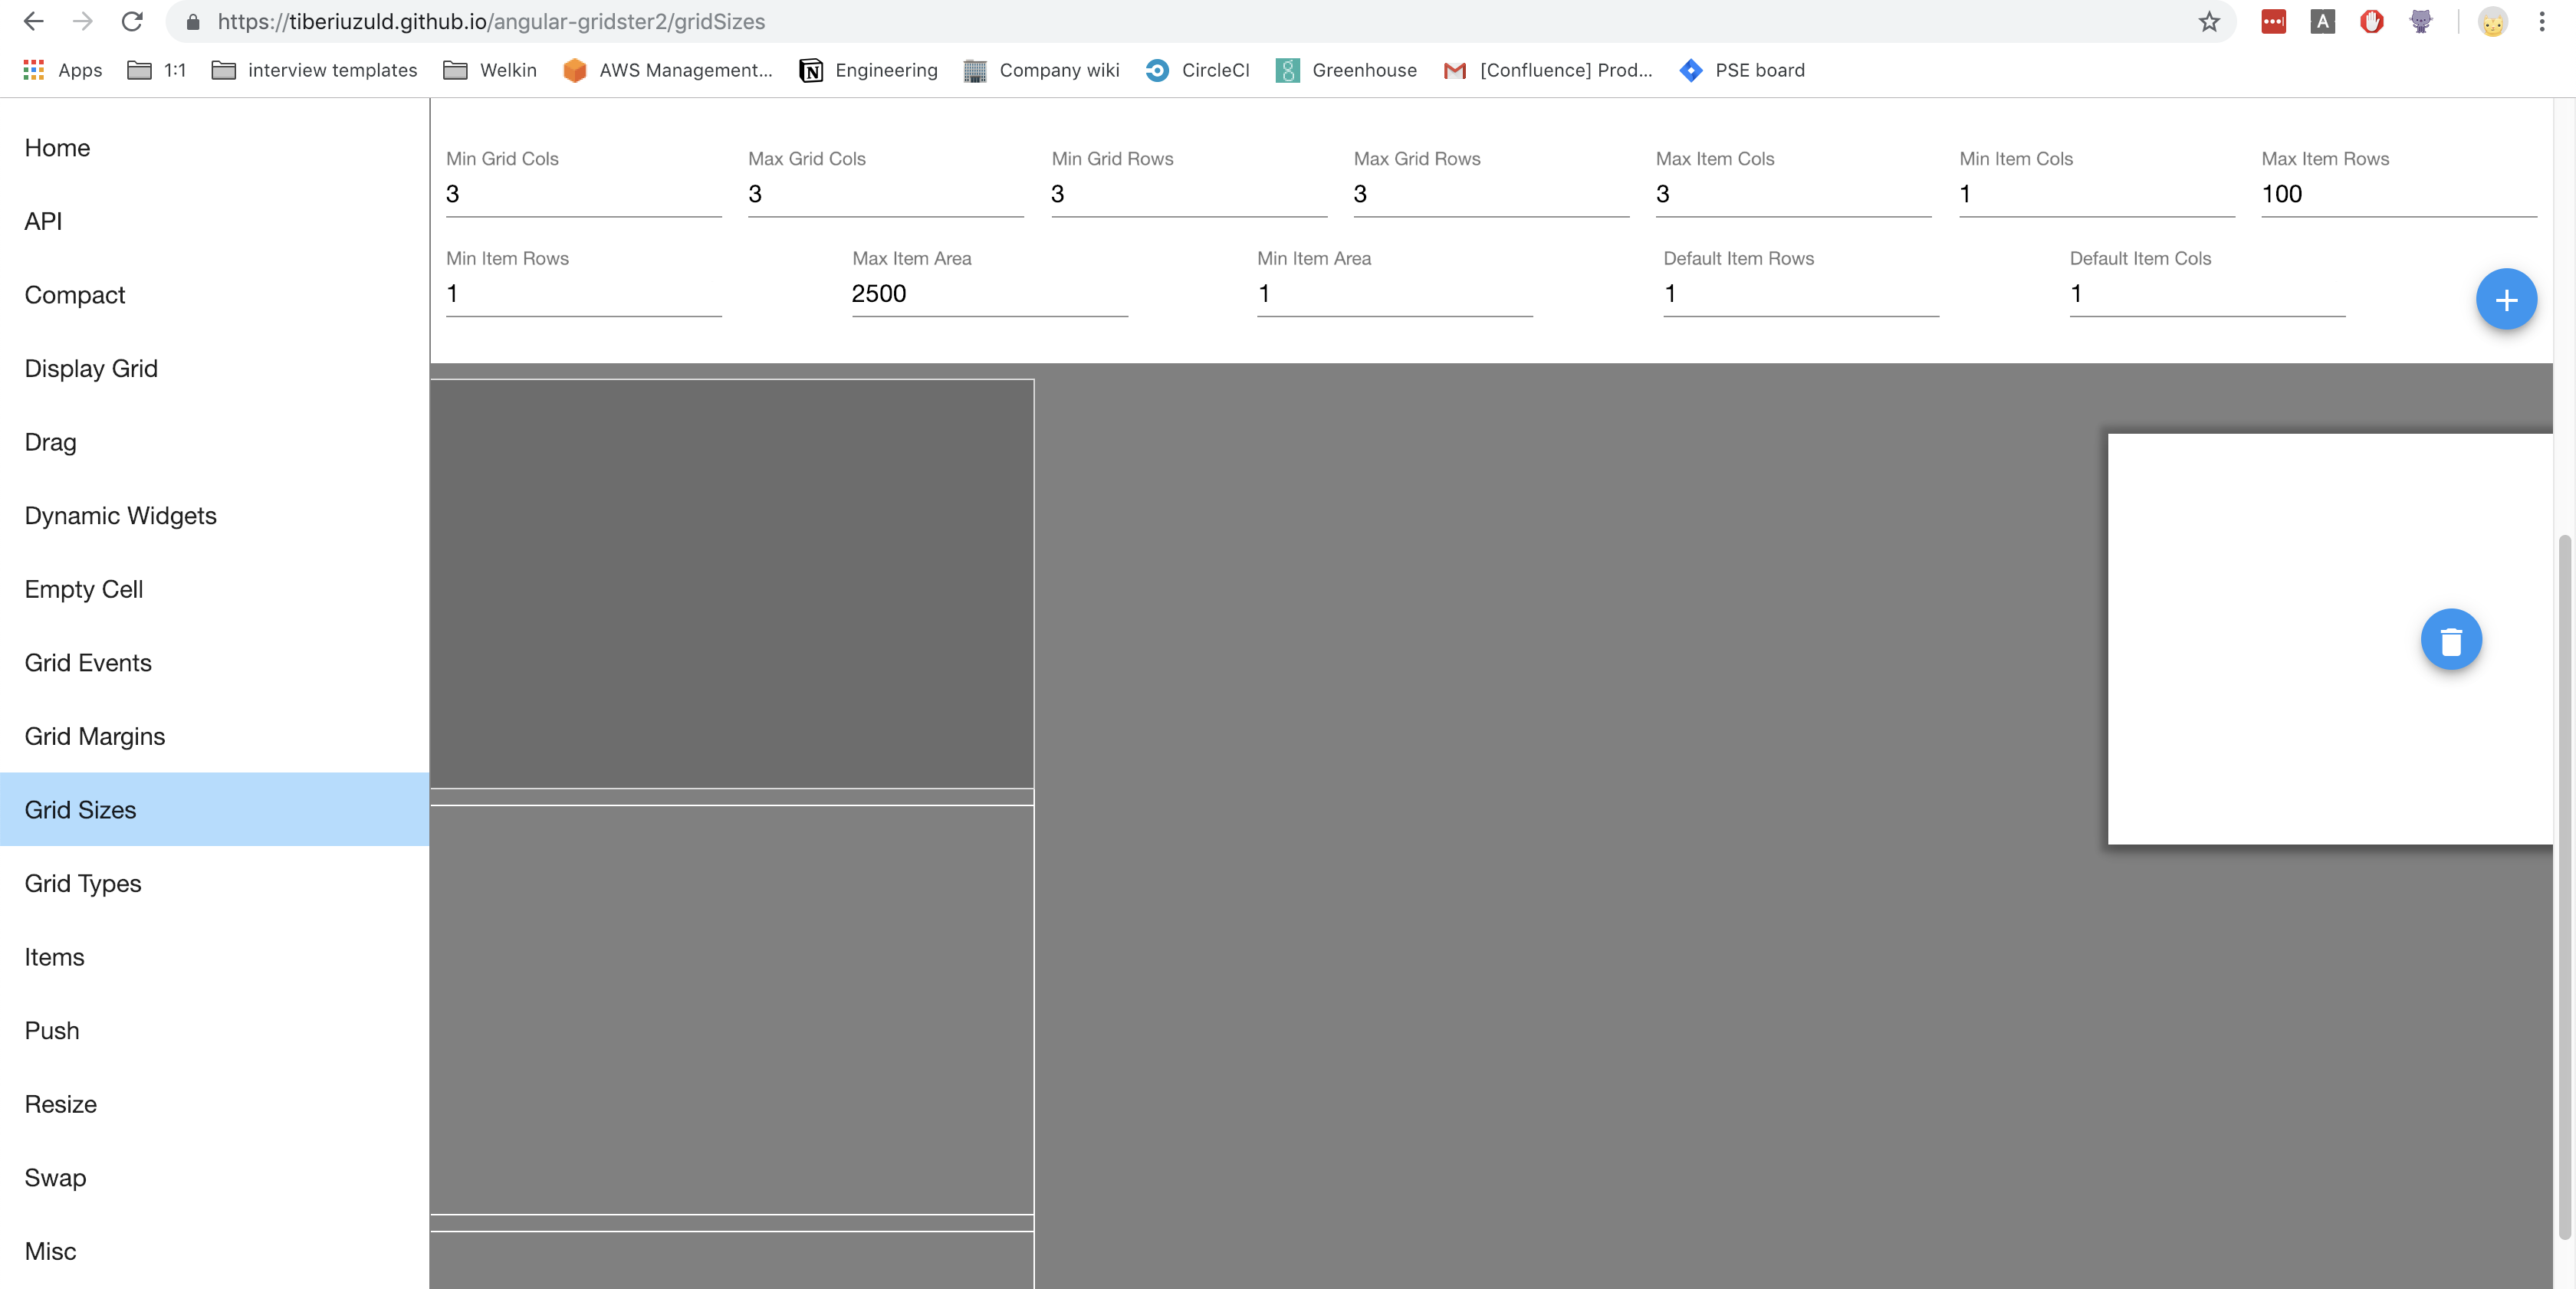2576x1289 pixels.
Task: Open the Todoist extension icon
Action: [2273, 21]
